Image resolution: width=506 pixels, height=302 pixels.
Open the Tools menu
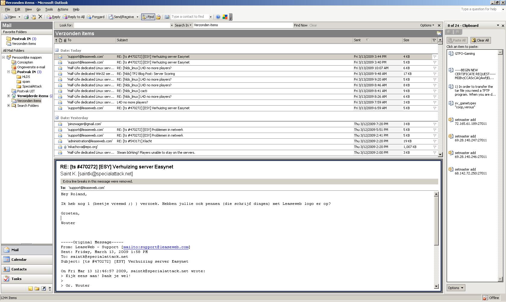[x=49, y=9]
